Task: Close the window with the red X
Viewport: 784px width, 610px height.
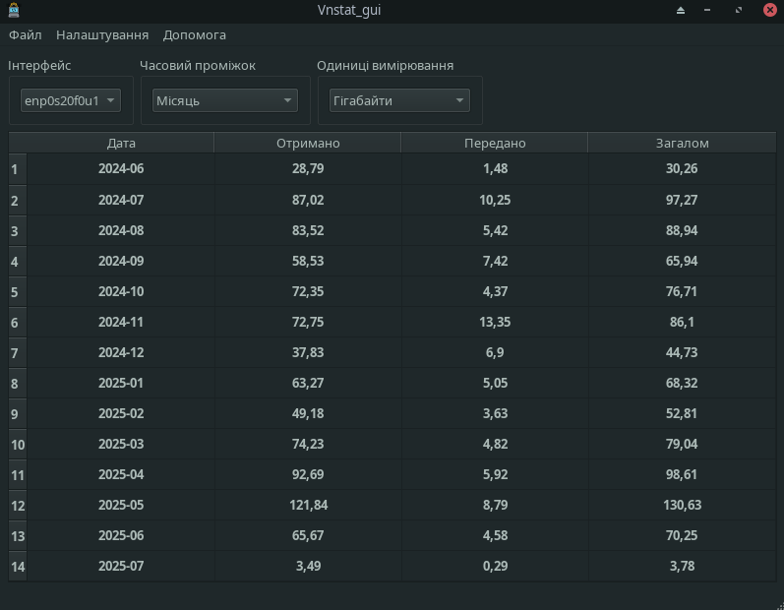Action: 768,10
